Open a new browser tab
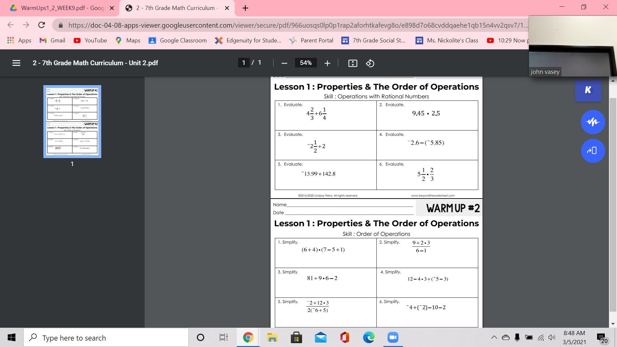This screenshot has width=617, height=347. (x=245, y=8)
